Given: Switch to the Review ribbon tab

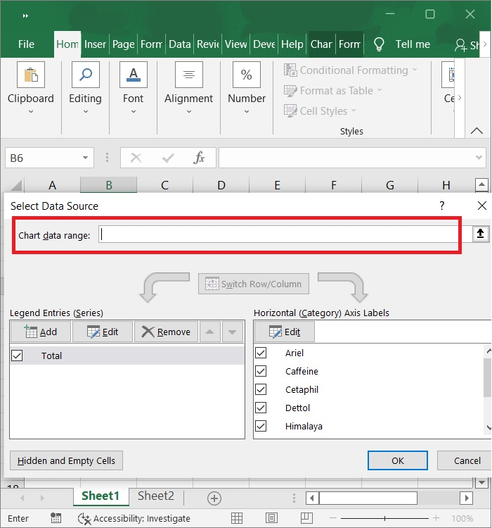Looking at the screenshot, I should coord(208,44).
